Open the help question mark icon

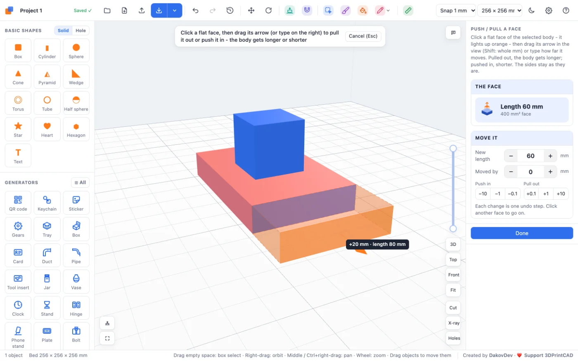(x=566, y=10)
